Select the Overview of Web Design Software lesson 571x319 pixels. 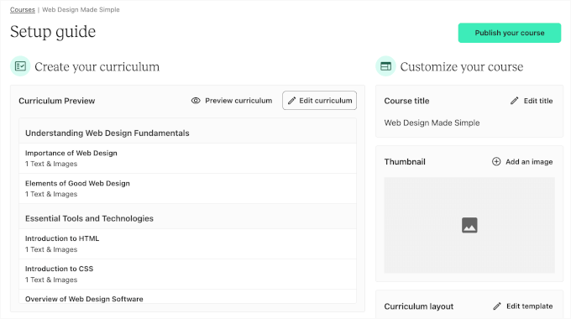(x=187, y=297)
